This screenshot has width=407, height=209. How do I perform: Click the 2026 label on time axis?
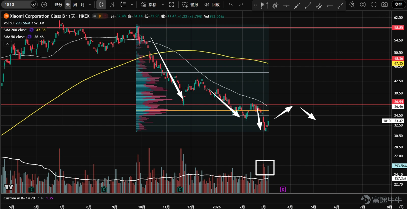pyautogui.click(x=216, y=207)
